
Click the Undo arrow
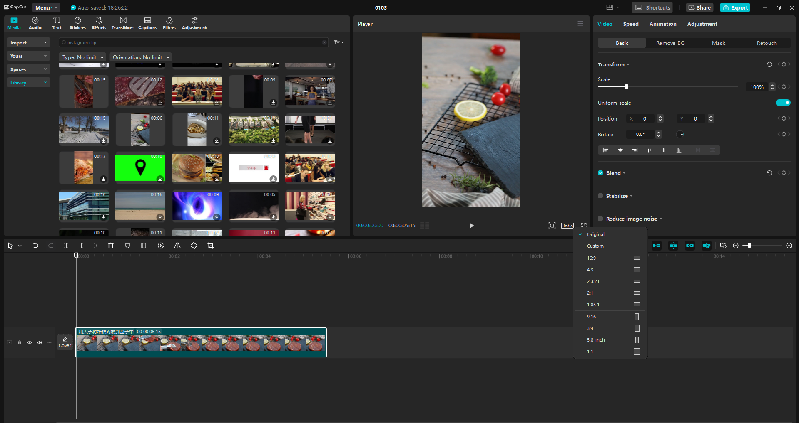(x=36, y=246)
